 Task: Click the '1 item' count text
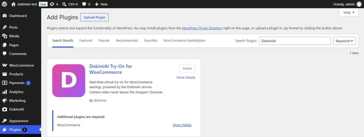pyautogui.click(x=354, y=53)
